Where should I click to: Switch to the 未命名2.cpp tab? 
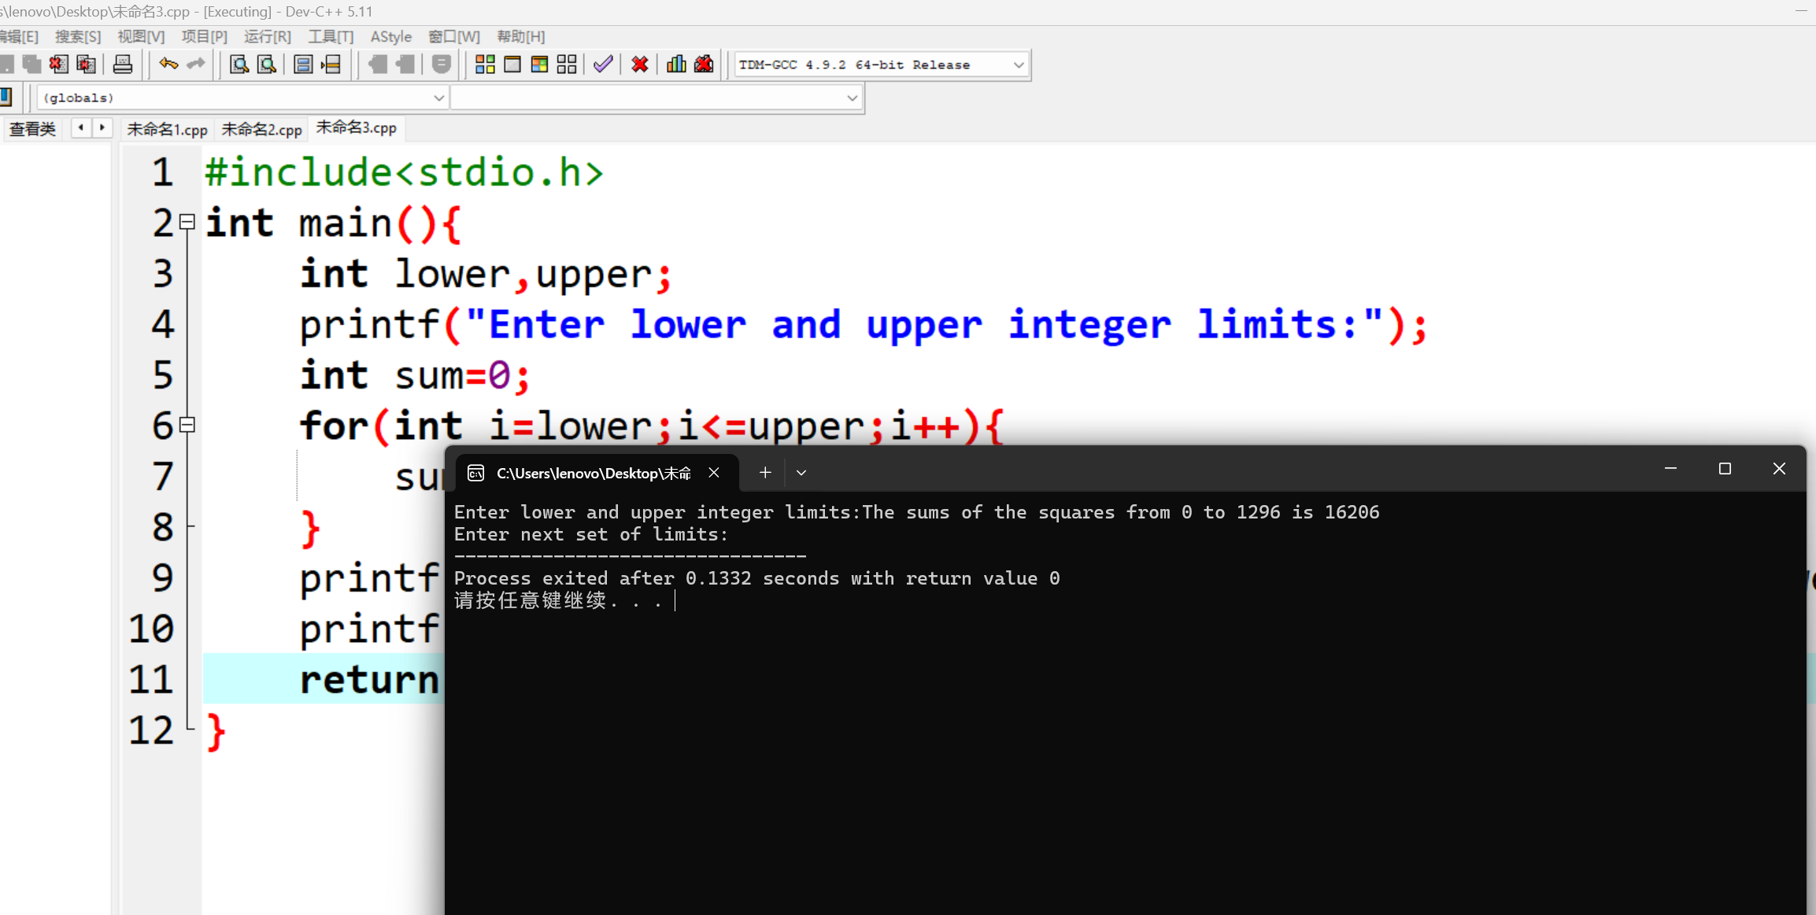tap(261, 129)
